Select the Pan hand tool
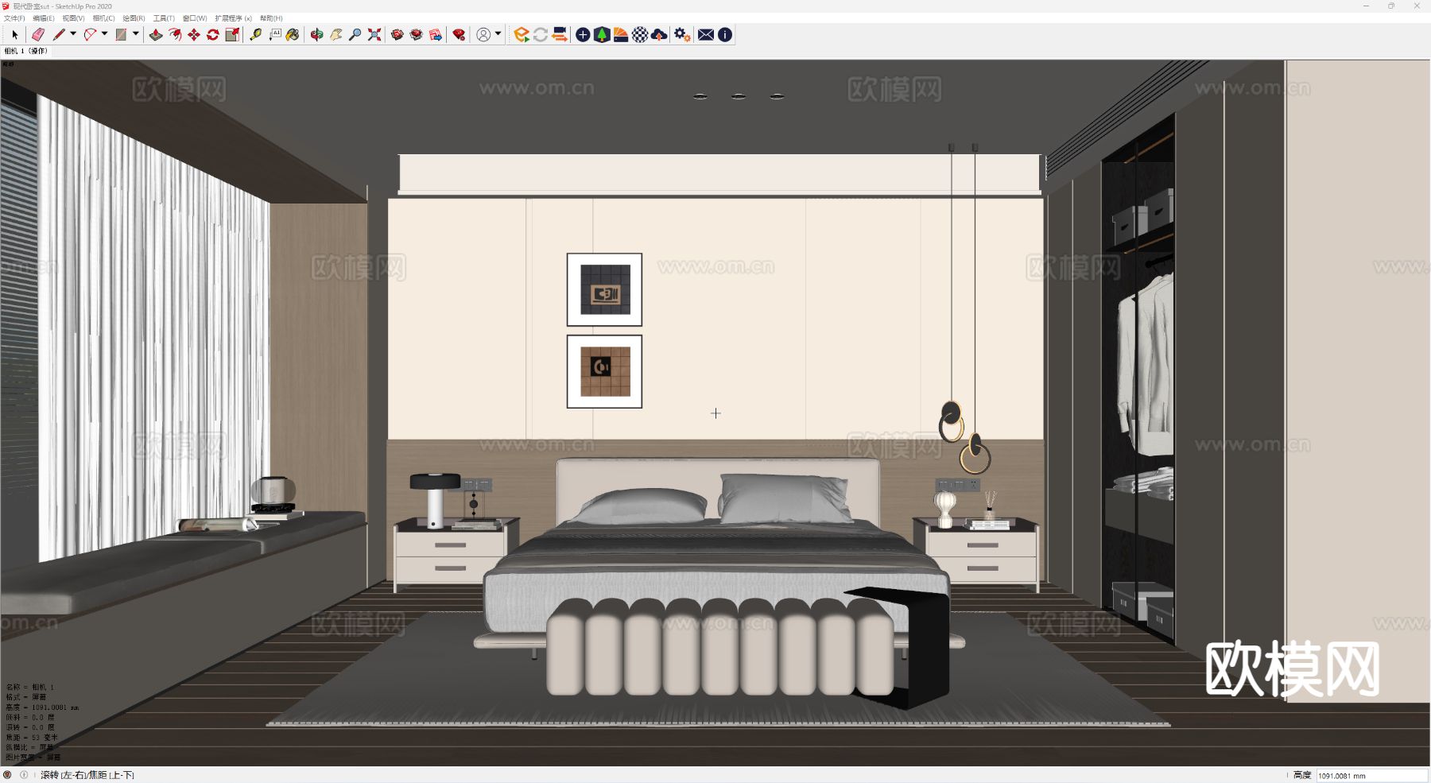1431x783 pixels. coord(335,34)
